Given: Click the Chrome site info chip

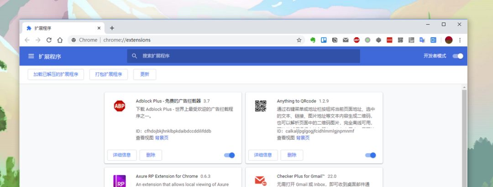Looking at the screenshot, I should (84, 40).
